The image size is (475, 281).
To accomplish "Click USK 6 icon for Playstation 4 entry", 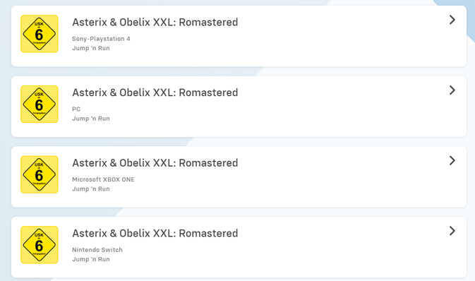I will [x=40, y=34].
